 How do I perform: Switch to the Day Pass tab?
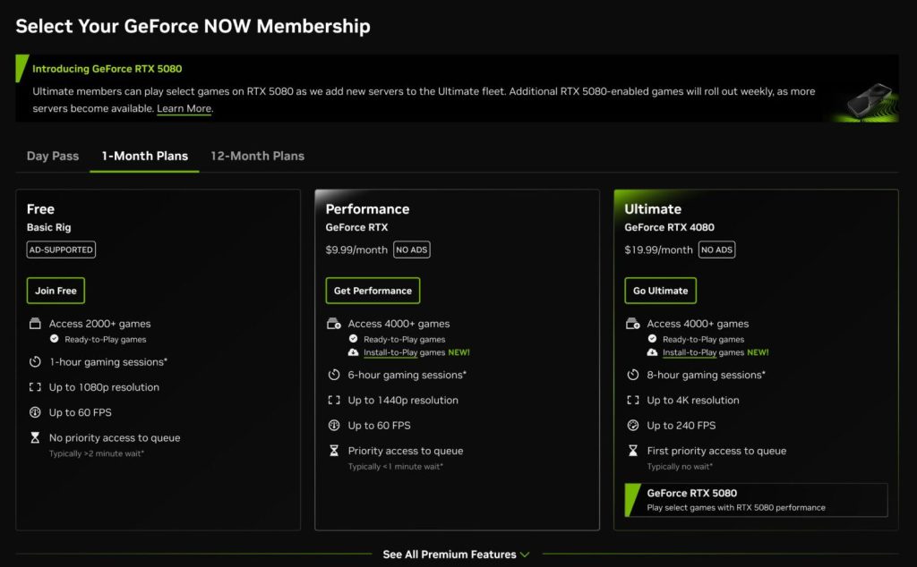click(51, 156)
